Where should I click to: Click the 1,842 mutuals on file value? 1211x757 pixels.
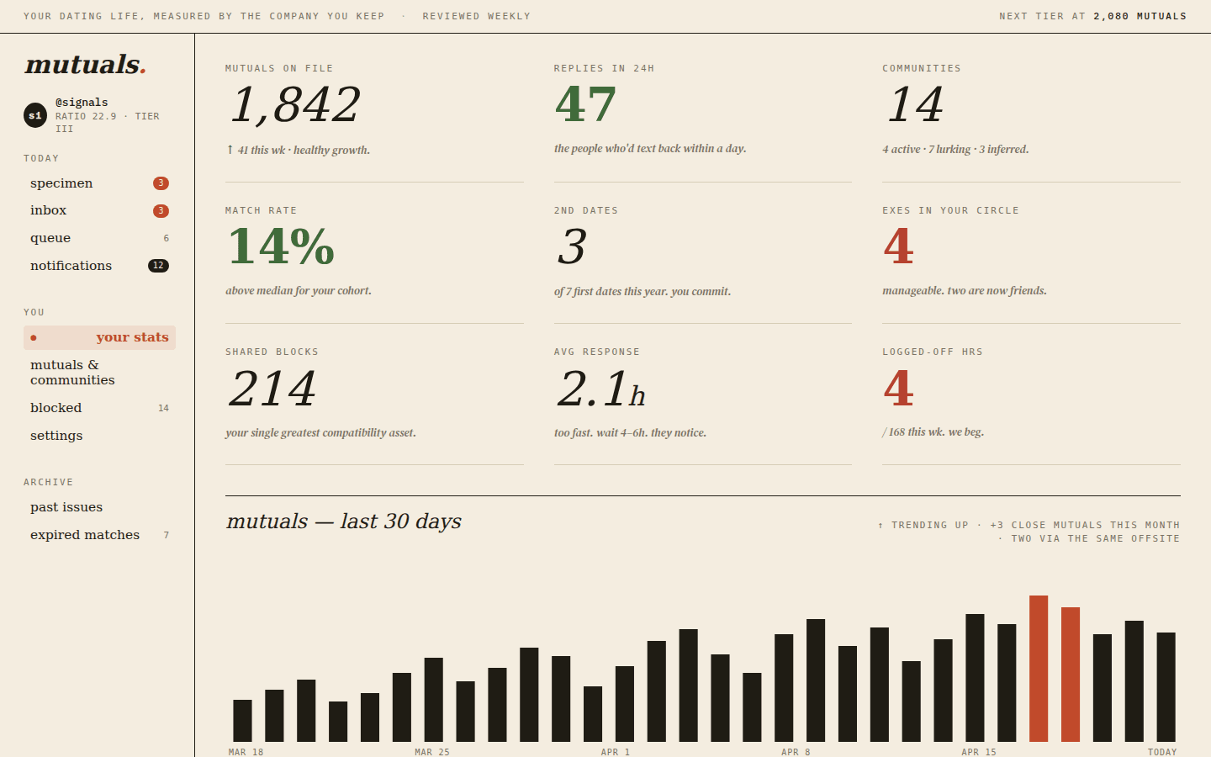[295, 105]
